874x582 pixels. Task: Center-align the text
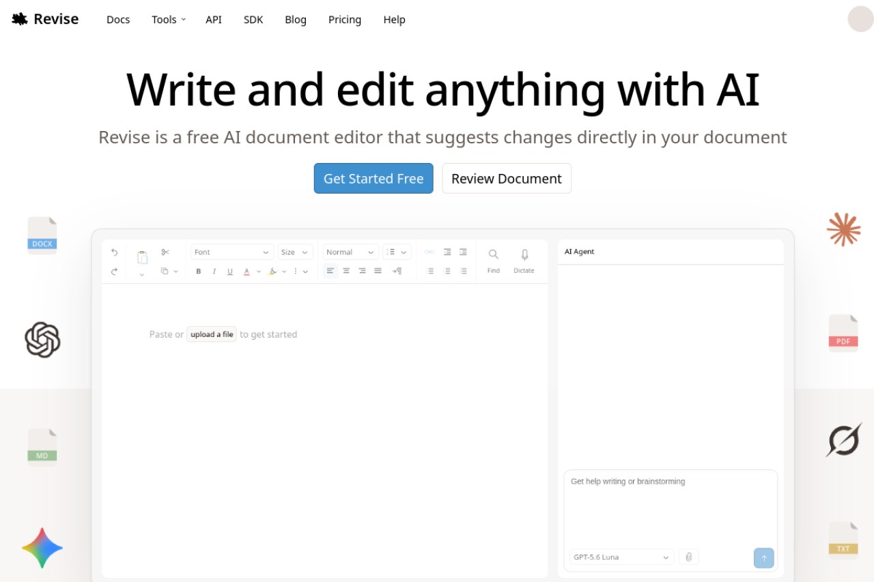click(x=346, y=271)
